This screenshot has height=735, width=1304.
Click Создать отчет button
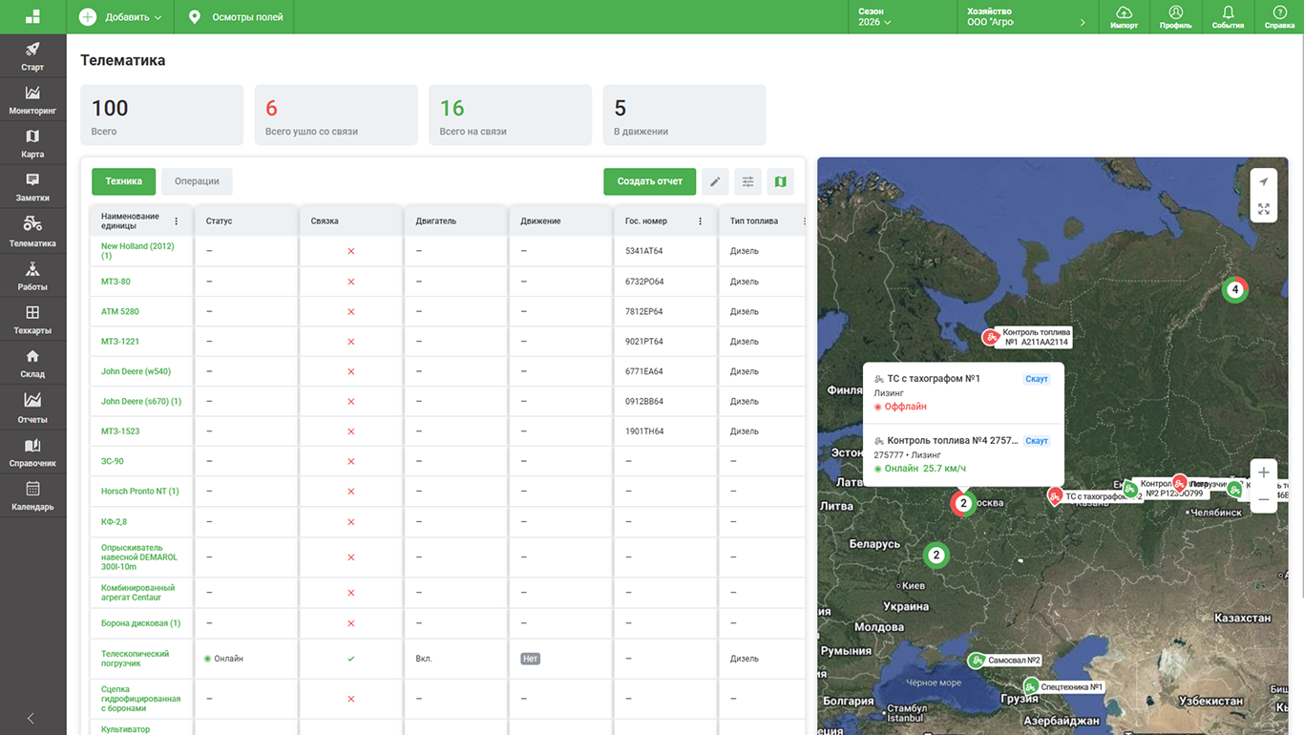[649, 181]
